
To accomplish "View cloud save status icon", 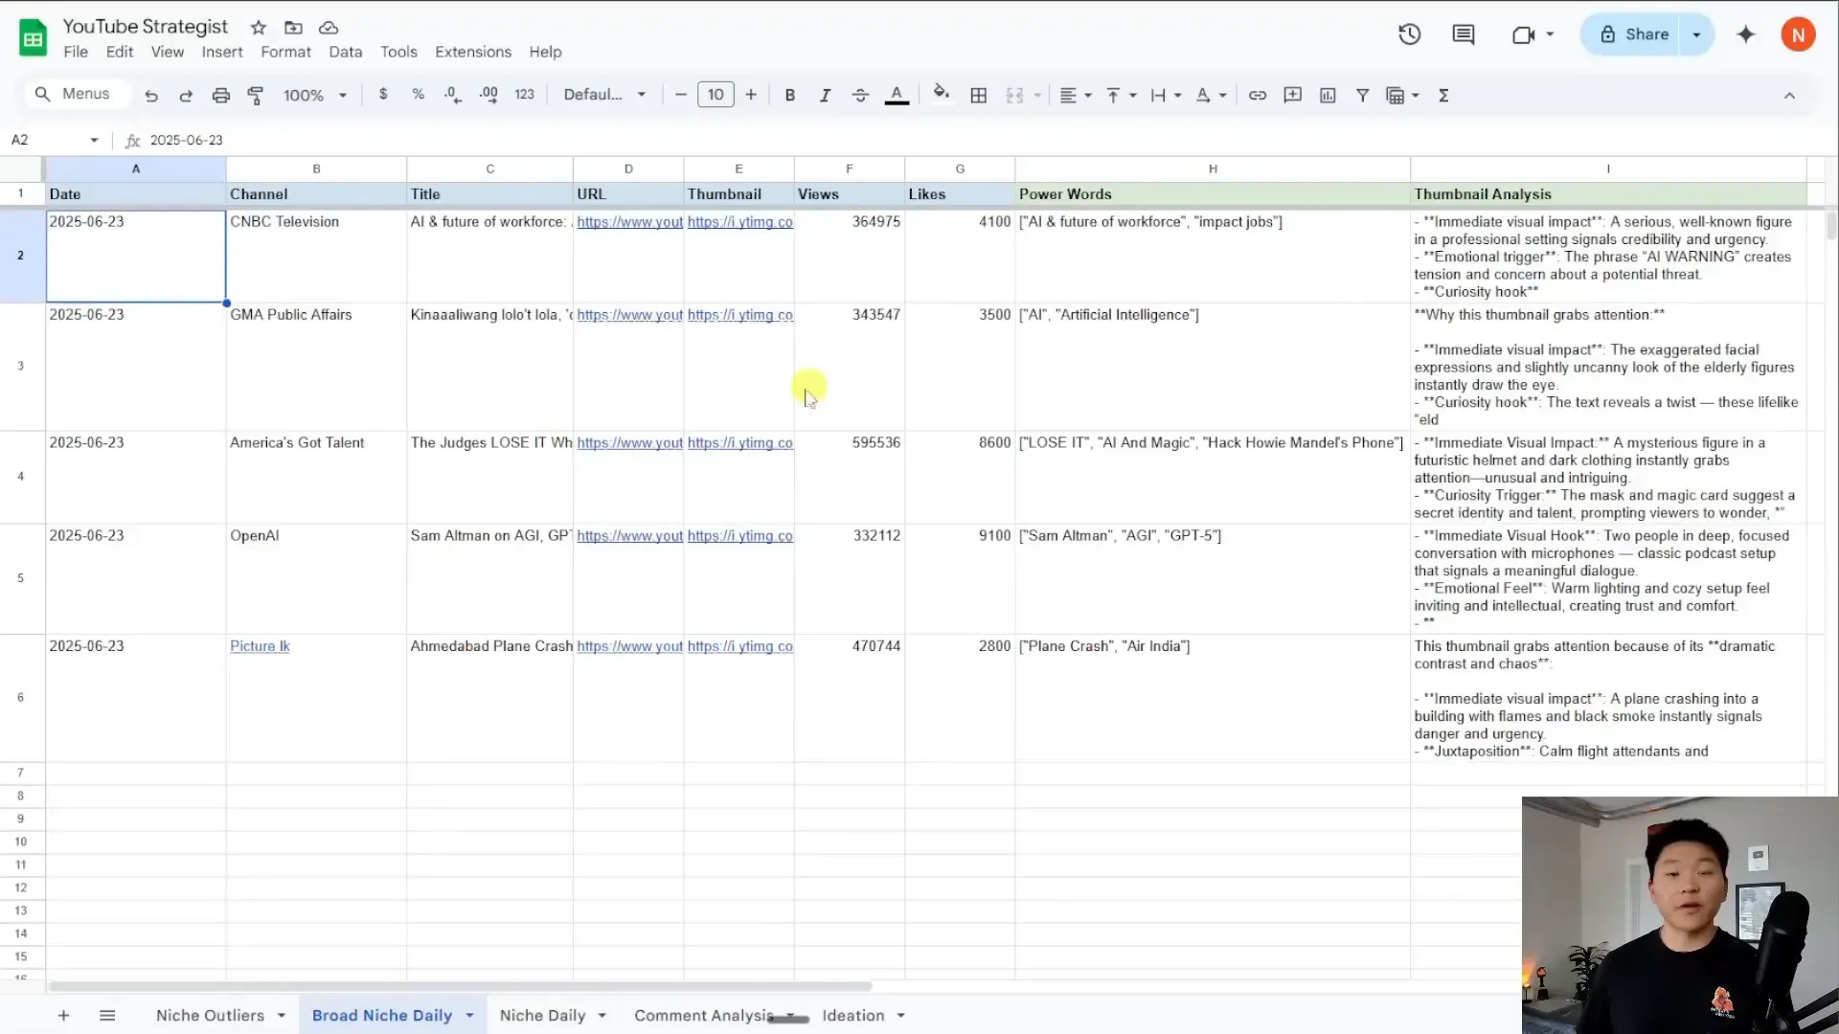I will click(x=329, y=28).
